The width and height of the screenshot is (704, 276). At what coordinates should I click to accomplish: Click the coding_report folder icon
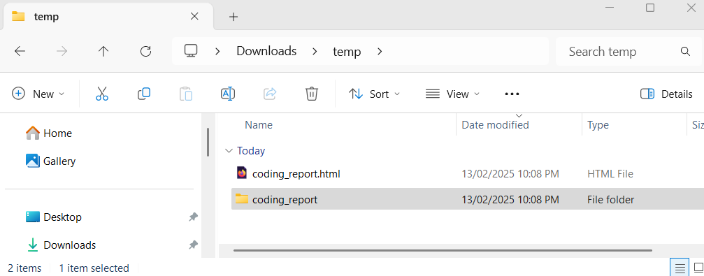[242, 199]
